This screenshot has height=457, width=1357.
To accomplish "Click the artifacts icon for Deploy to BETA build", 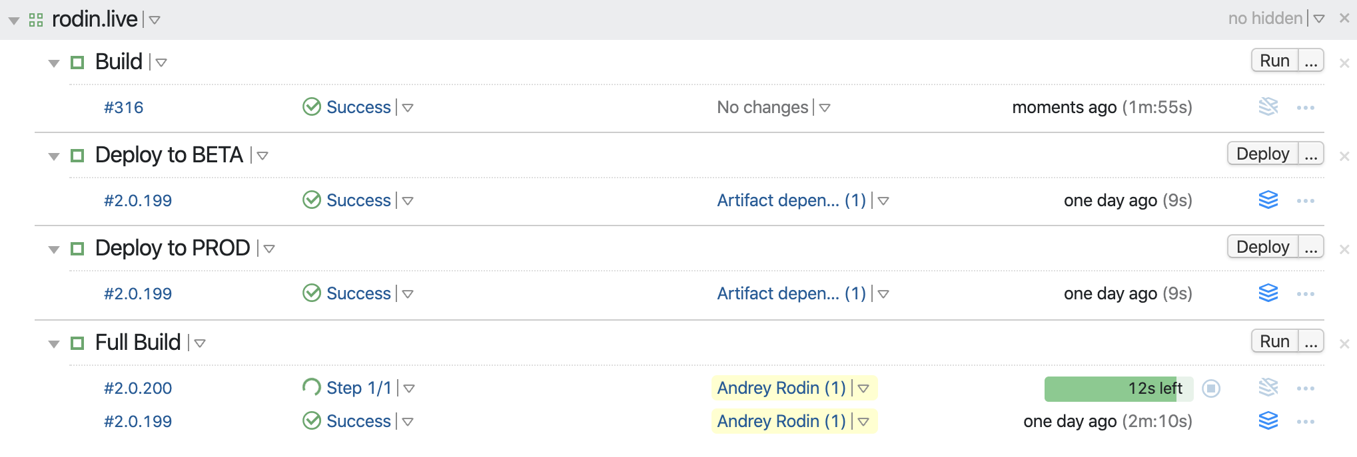I will coord(1268,200).
